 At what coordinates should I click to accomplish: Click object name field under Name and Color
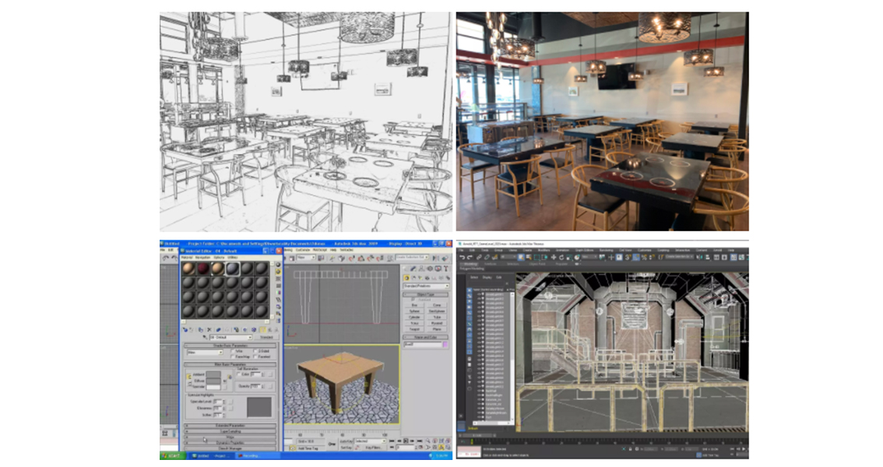tap(422, 344)
